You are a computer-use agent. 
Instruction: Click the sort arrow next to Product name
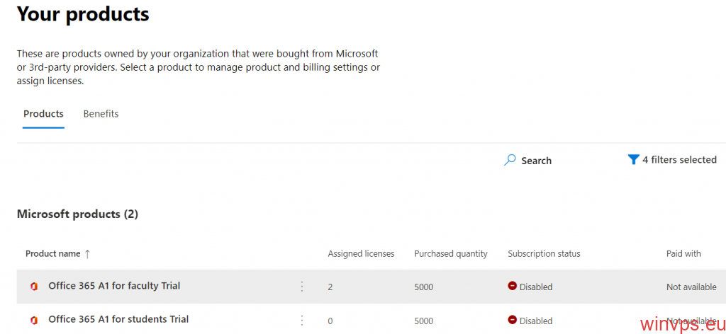[x=87, y=254]
